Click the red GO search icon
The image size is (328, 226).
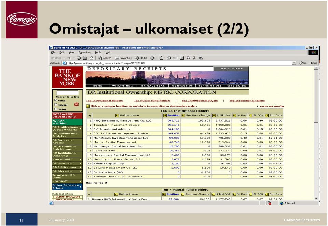click(77, 104)
